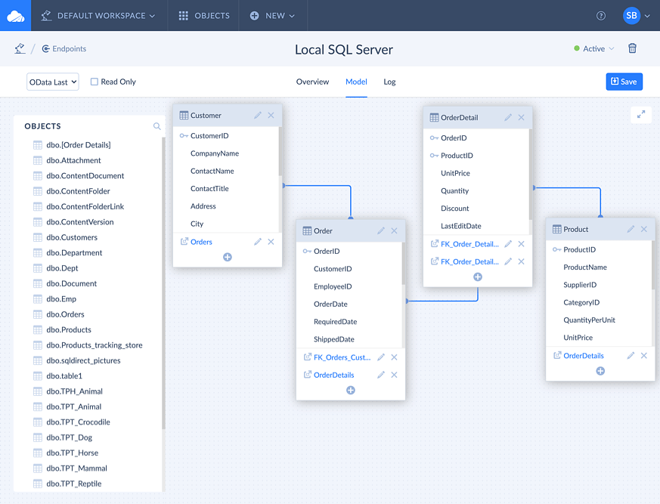
Task: Click the fullscreen expand diagram icon
Action: [641, 115]
